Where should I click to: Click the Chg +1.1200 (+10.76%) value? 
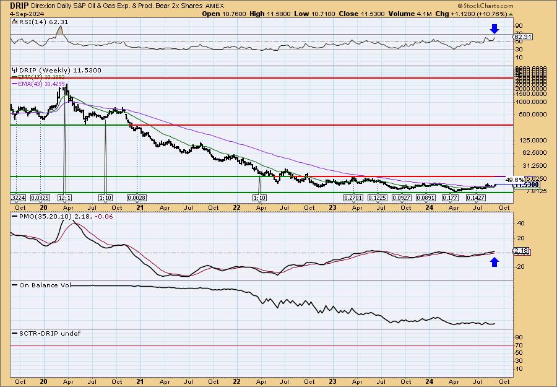pyautogui.click(x=472, y=14)
